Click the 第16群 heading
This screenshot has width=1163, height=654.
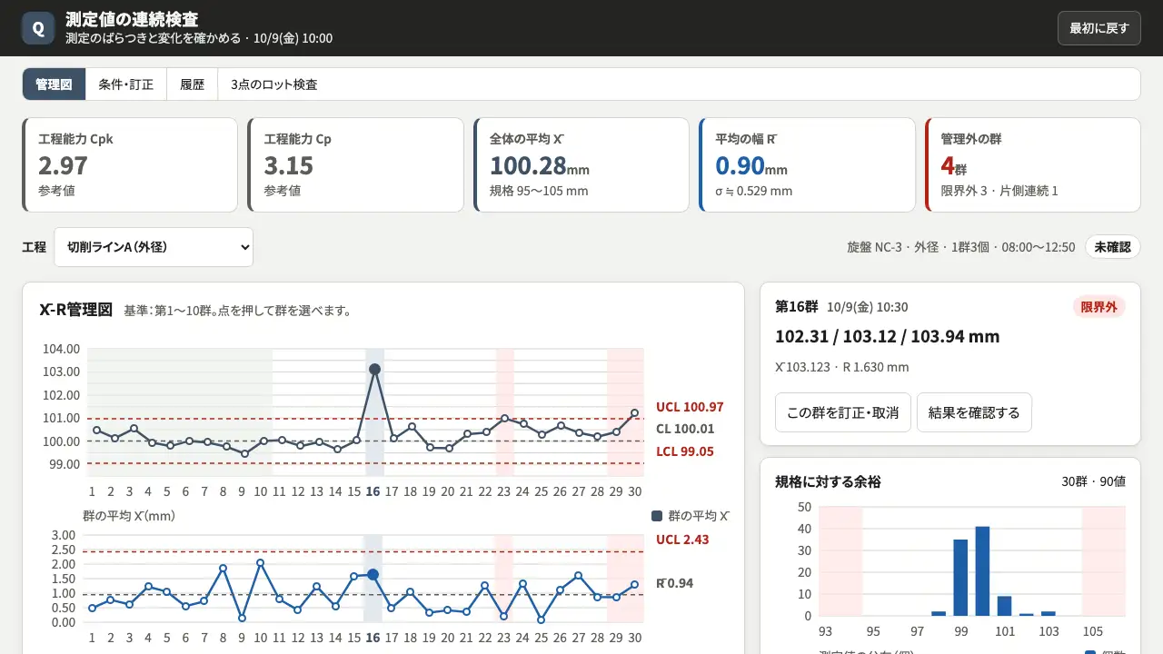tap(797, 307)
